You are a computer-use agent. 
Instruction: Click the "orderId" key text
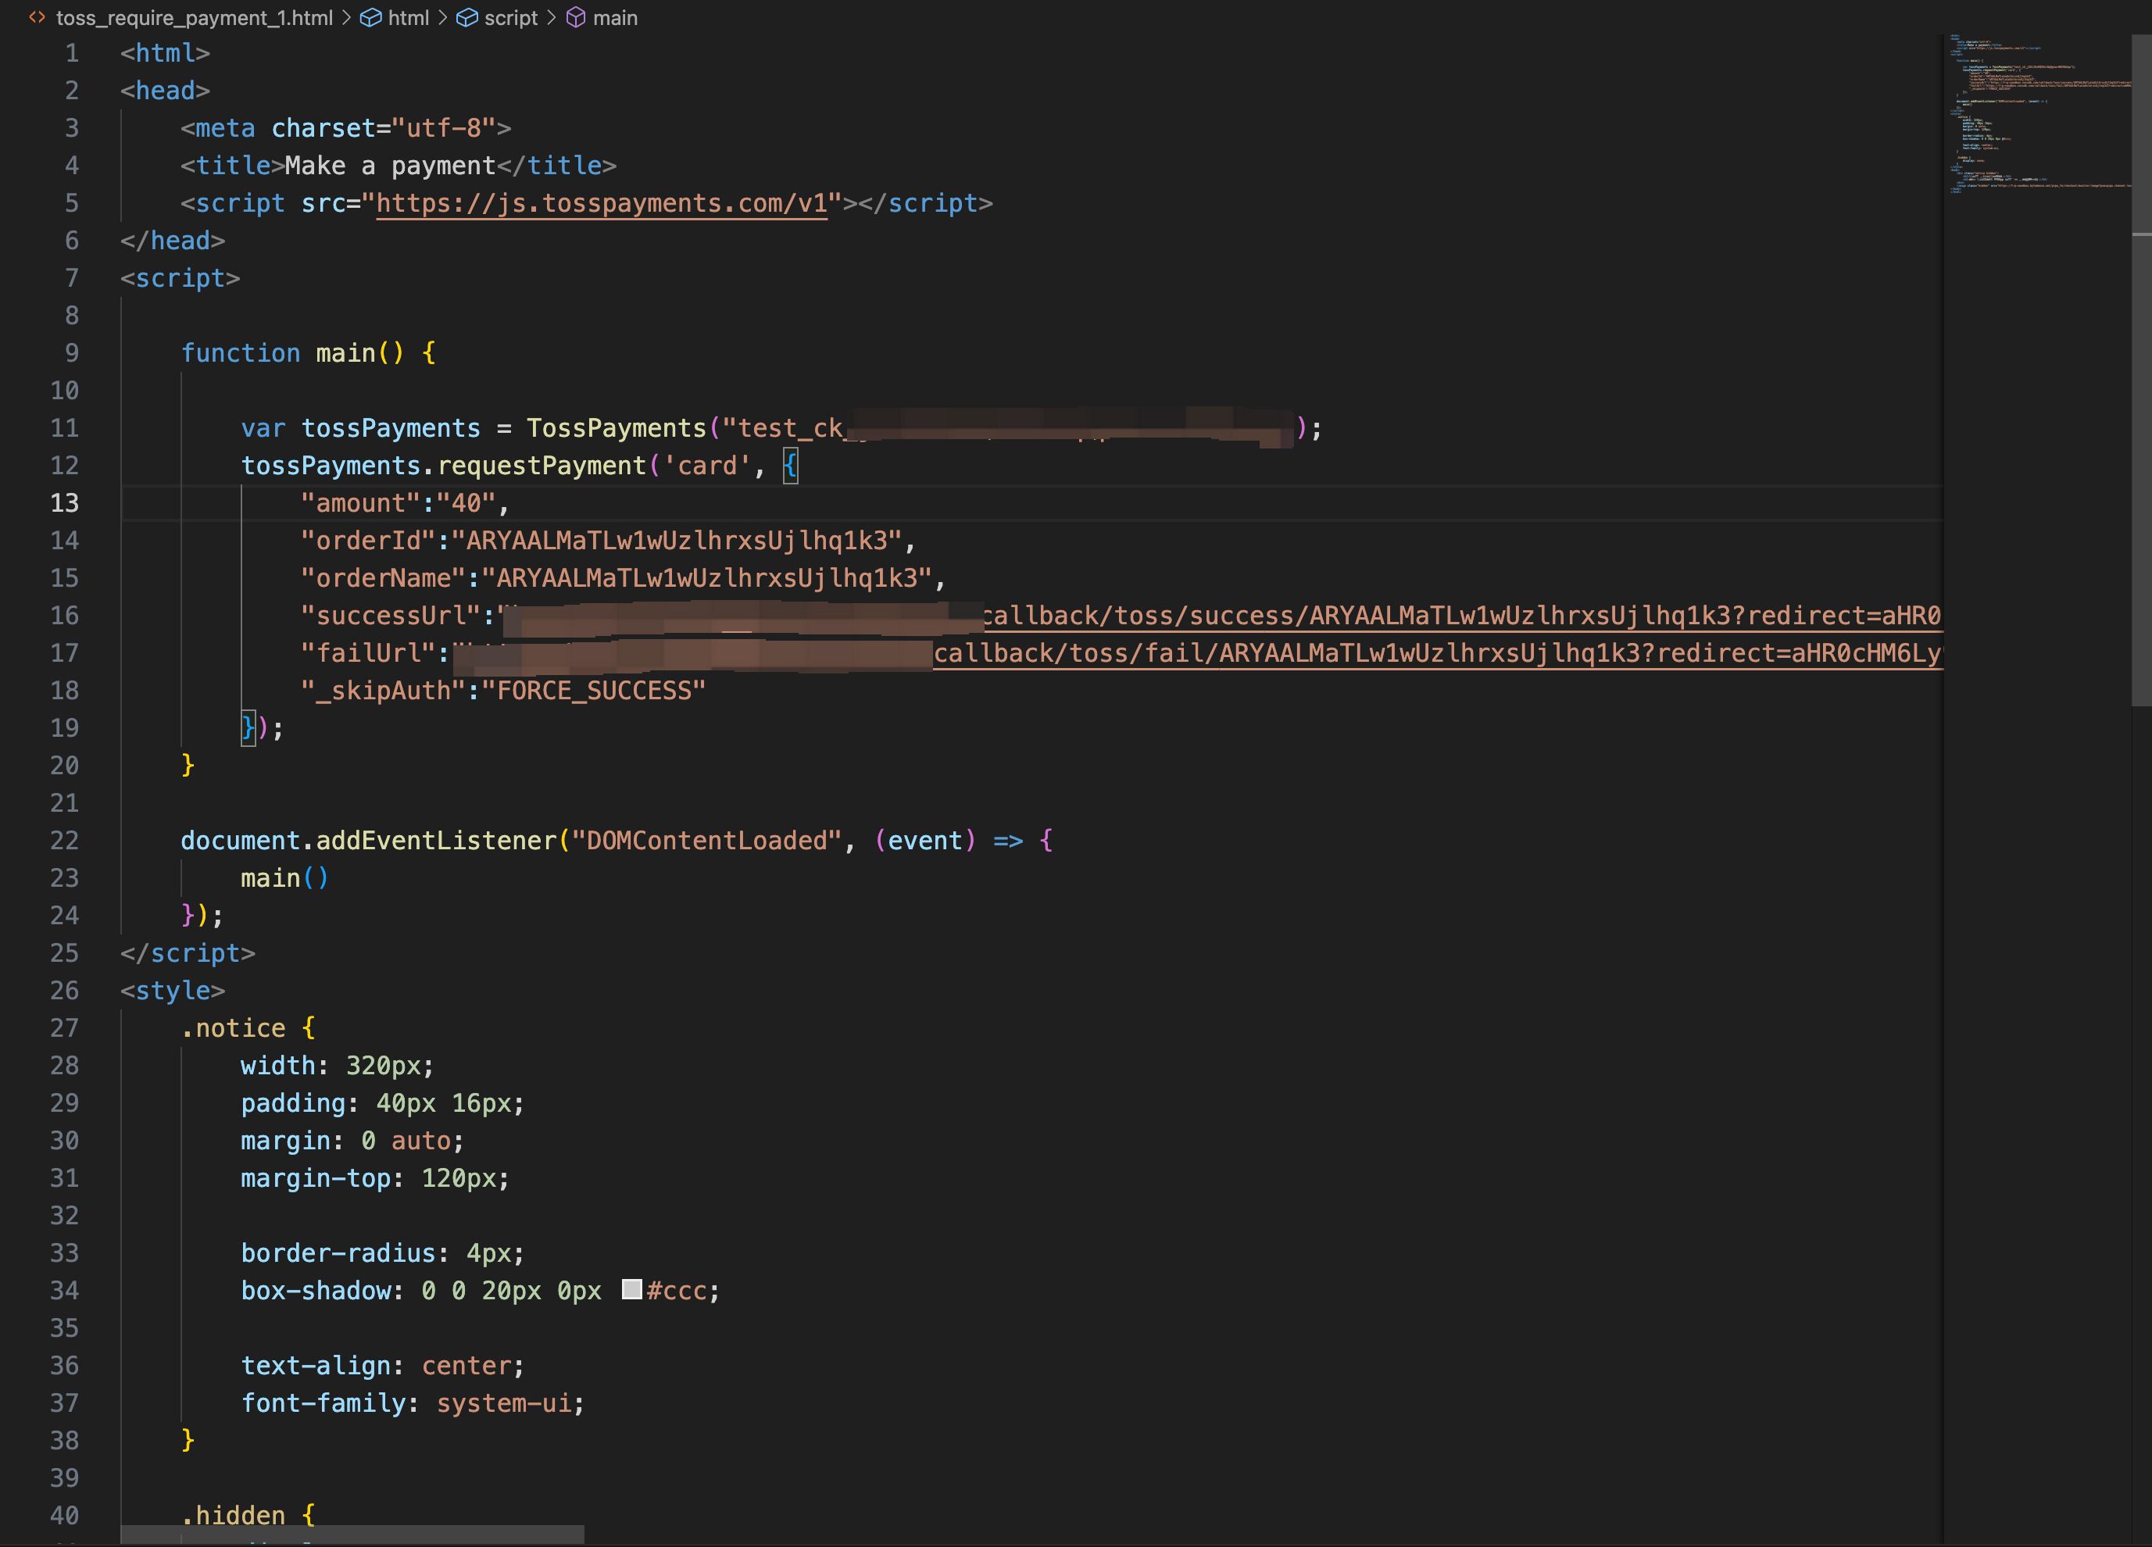[x=368, y=541]
